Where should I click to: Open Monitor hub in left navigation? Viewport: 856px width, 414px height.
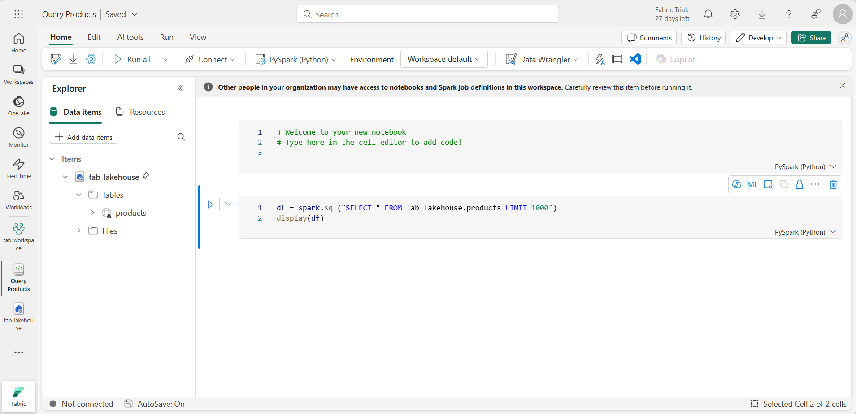(x=18, y=137)
